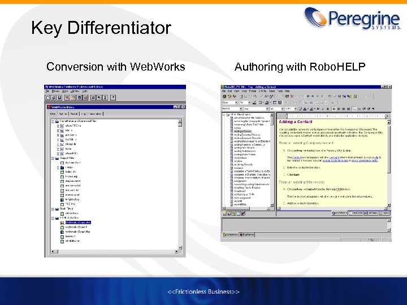Switch to the Log tab in WebWorks Demo
The height and width of the screenshot is (305, 407).
[83, 114]
